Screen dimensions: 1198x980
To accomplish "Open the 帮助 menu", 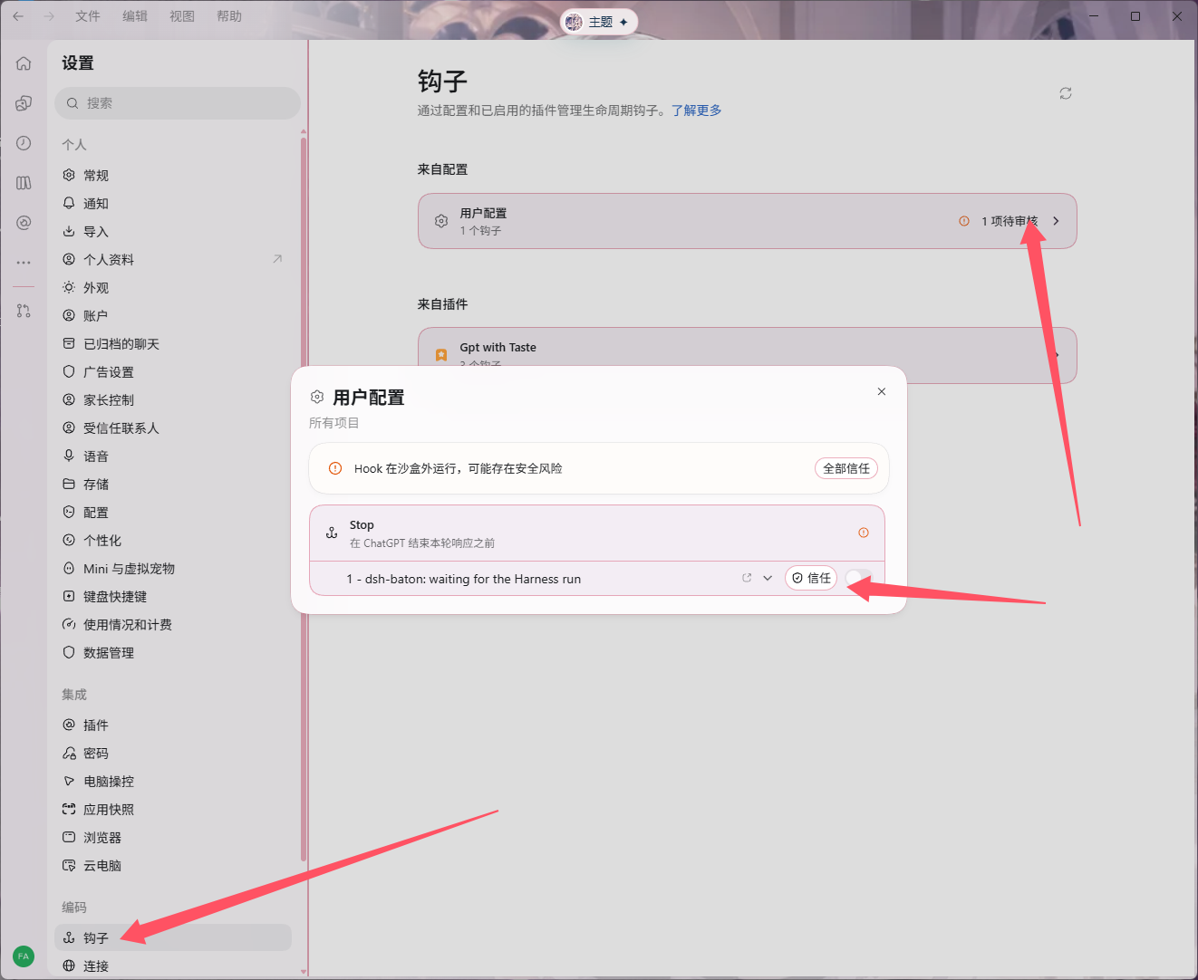I will [x=229, y=16].
